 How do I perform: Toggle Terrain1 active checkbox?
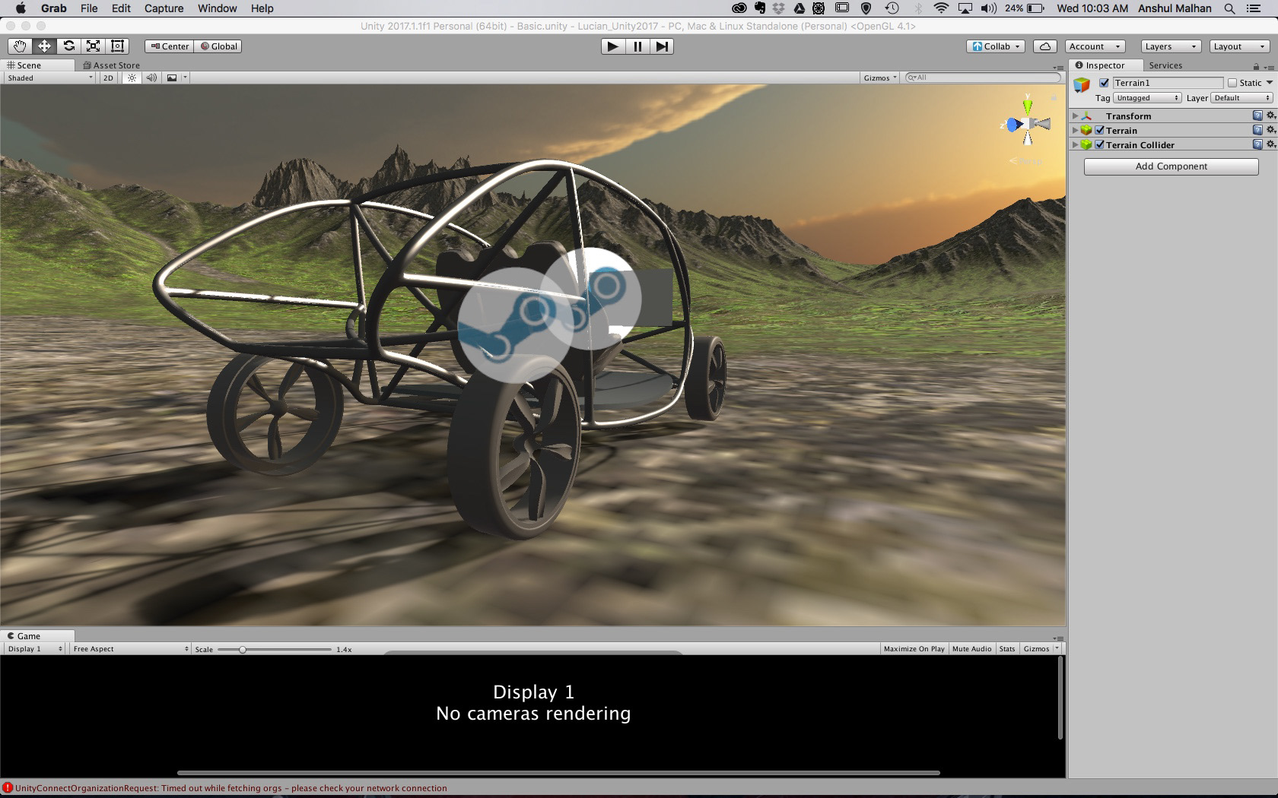pos(1105,83)
